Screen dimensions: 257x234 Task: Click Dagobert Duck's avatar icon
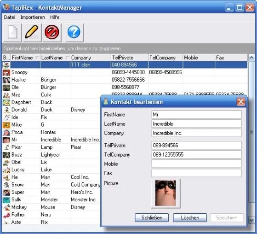coord(6,102)
